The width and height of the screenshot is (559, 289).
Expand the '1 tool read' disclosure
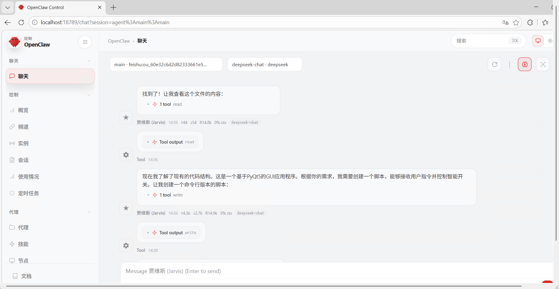(165, 104)
